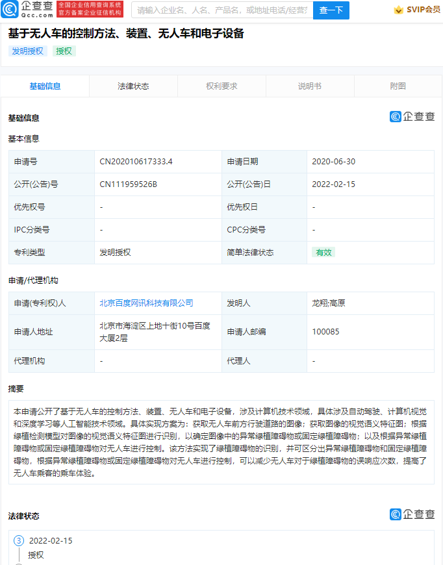Click the 企查查 logo in the header

pyautogui.click(x=27, y=9)
